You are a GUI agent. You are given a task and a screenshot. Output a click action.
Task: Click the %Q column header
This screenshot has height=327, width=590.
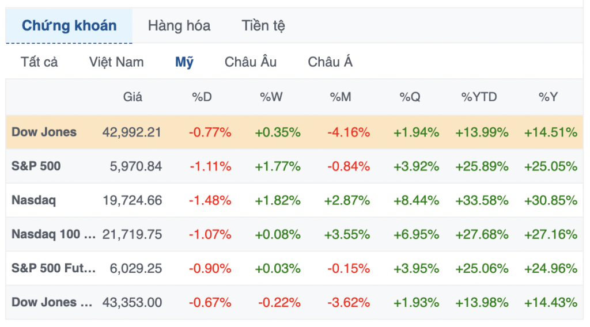coord(410,97)
